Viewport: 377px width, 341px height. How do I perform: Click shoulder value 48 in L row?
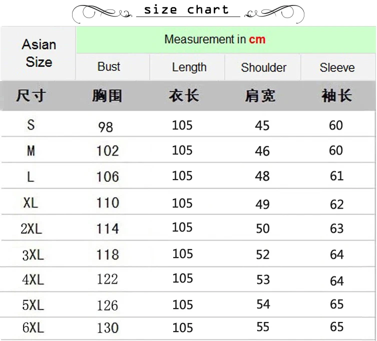click(262, 176)
